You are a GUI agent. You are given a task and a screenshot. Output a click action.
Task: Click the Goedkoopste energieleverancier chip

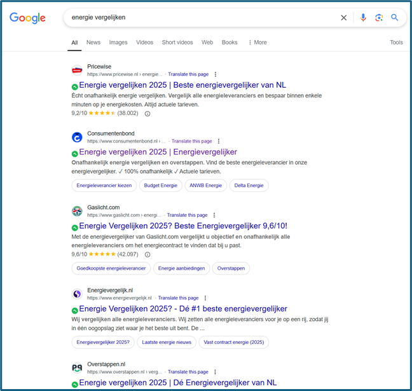click(111, 268)
